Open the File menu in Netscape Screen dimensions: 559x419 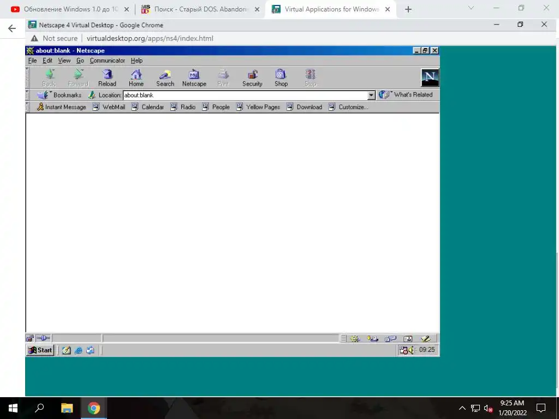pos(32,61)
